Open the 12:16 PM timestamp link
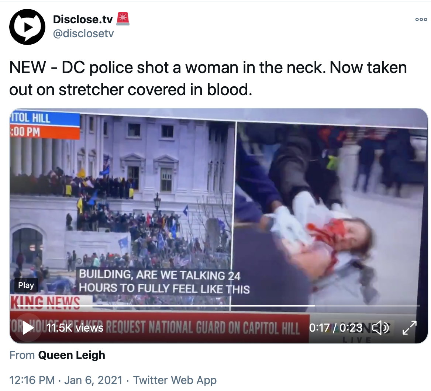This screenshot has height=391, width=431. pyautogui.click(x=32, y=380)
